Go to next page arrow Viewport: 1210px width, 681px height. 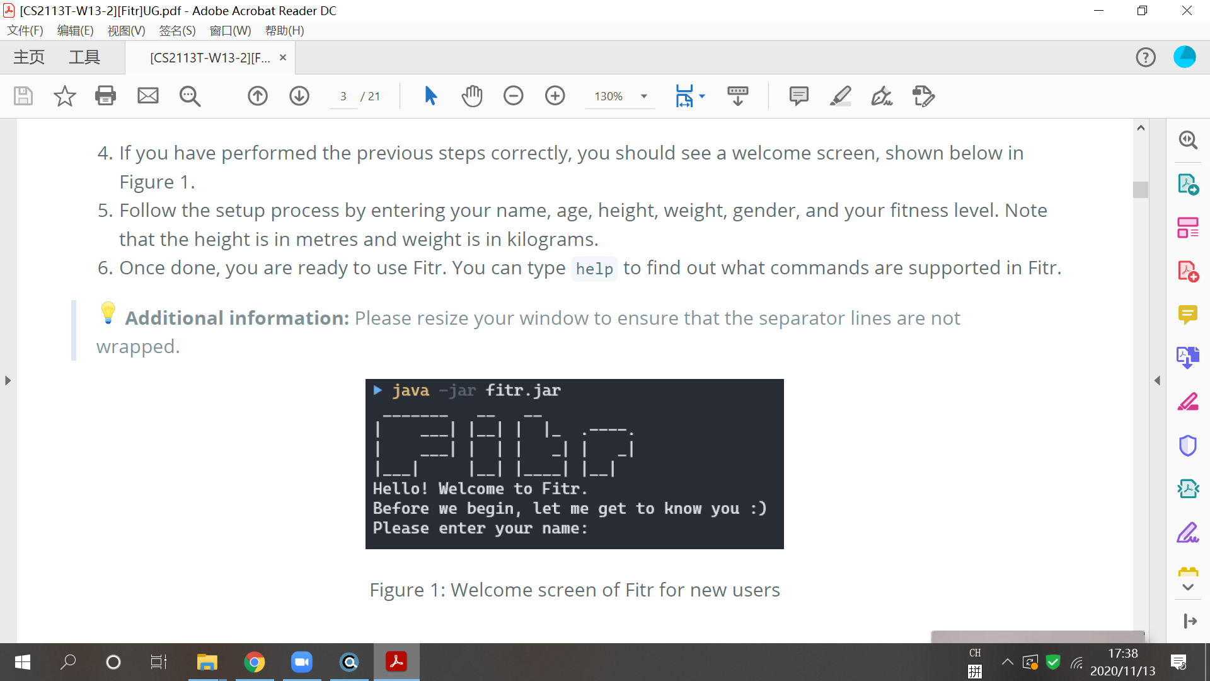(x=299, y=96)
